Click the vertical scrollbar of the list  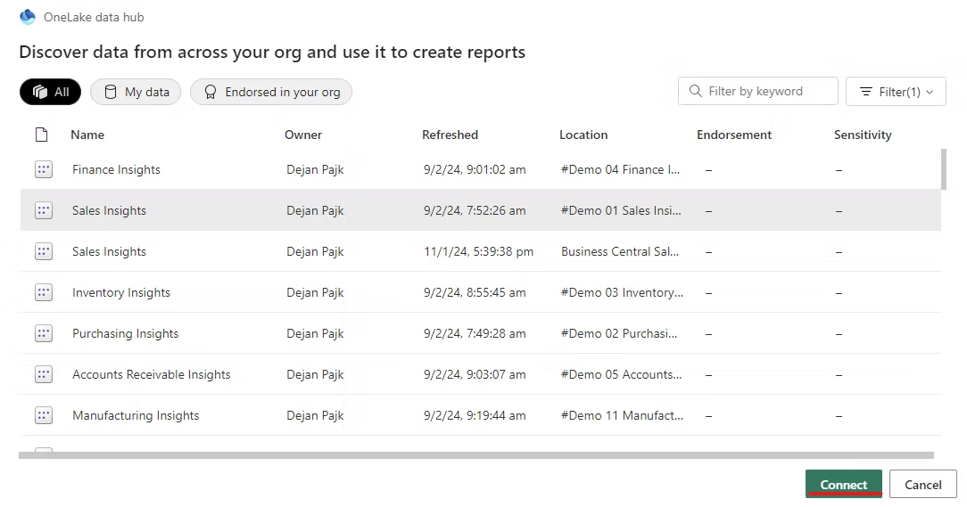(x=944, y=169)
